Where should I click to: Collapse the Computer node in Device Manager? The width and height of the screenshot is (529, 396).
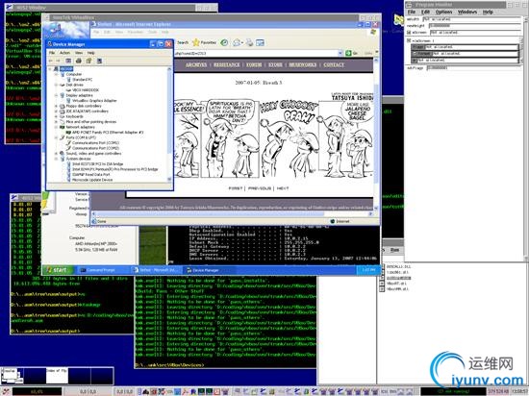(x=56, y=74)
